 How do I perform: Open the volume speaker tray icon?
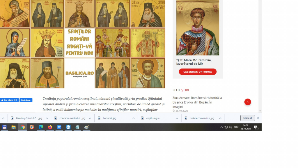(x=230, y=127)
